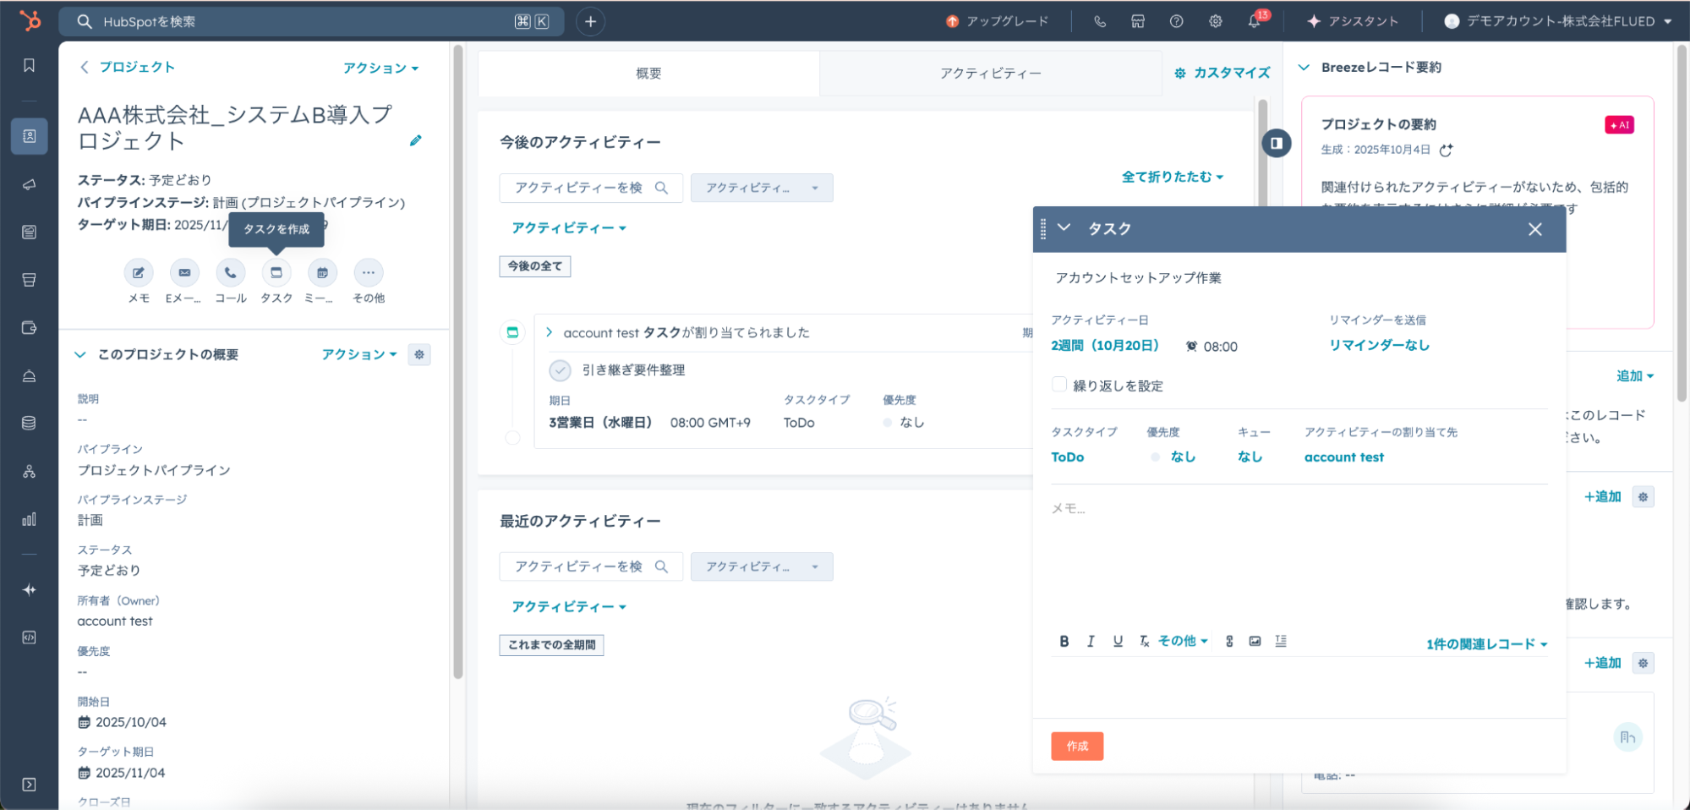Screen dimensions: 1690x810
Task: Open the リマインダーなし reminder dropdown
Action: coord(1379,346)
